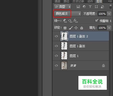Image resolution: width=113 pixels, height=96 pixels.
Task: Hide layer 图层 1 副本
Action: click(56, 46)
